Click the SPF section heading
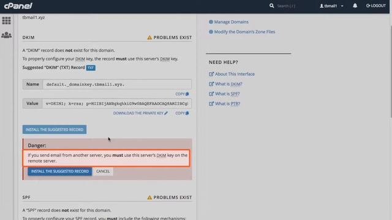Viewport: 392px width, 220px height. pyautogui.click(x=26, y=197)
